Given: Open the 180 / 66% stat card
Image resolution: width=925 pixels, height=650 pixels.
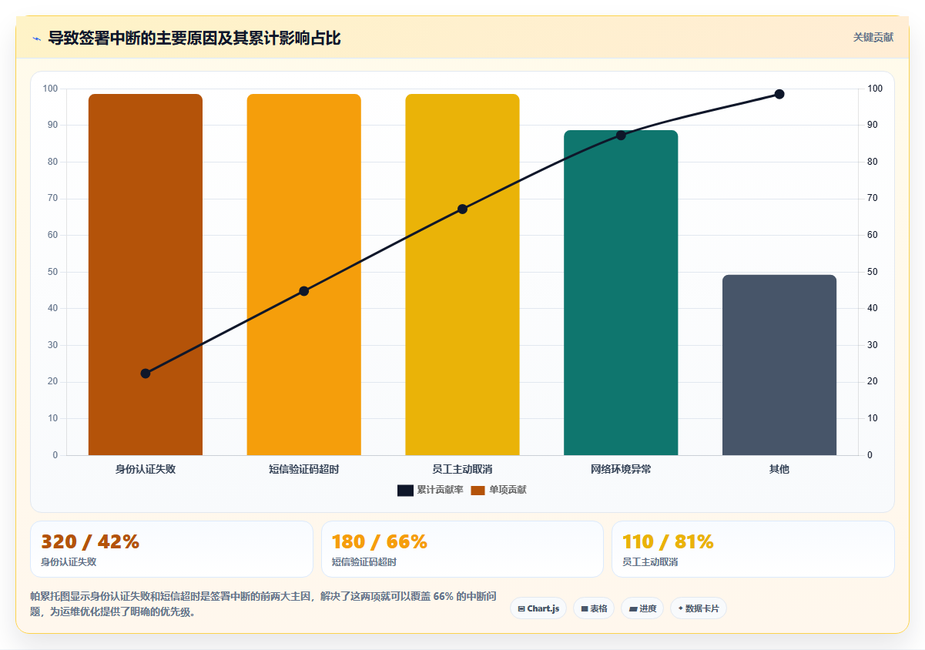Looking at the screenshot, I should (x=462, y=549).
